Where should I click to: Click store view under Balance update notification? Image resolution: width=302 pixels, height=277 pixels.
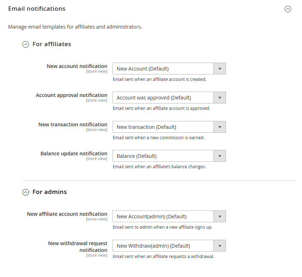[96, 158]
